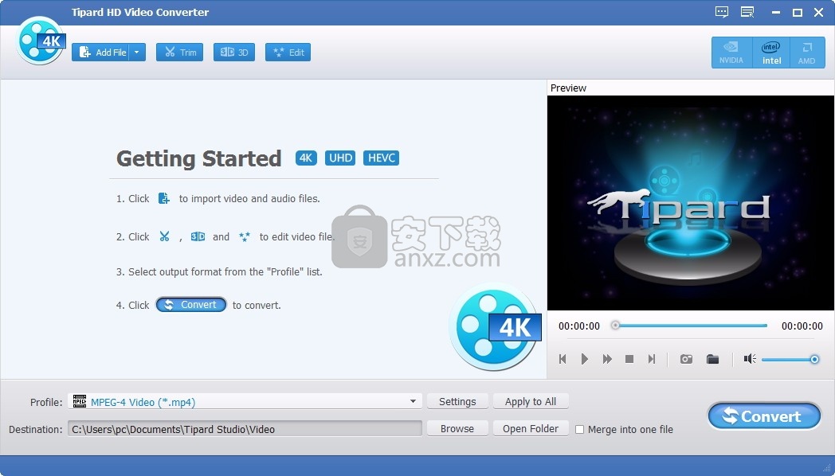
Task: Open the Trim tool
Action: (x=179, y=52)
